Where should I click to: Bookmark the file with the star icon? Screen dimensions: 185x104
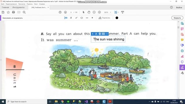(8, 12)
